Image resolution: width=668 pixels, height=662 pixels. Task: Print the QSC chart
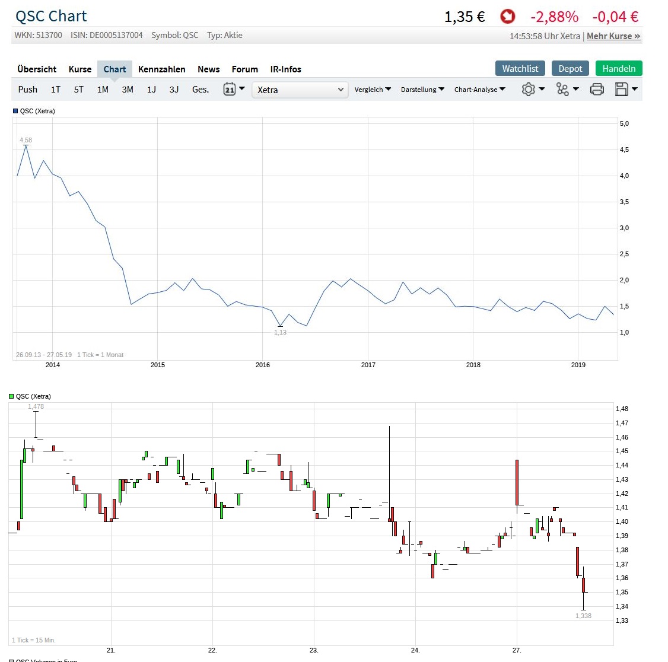597,89
